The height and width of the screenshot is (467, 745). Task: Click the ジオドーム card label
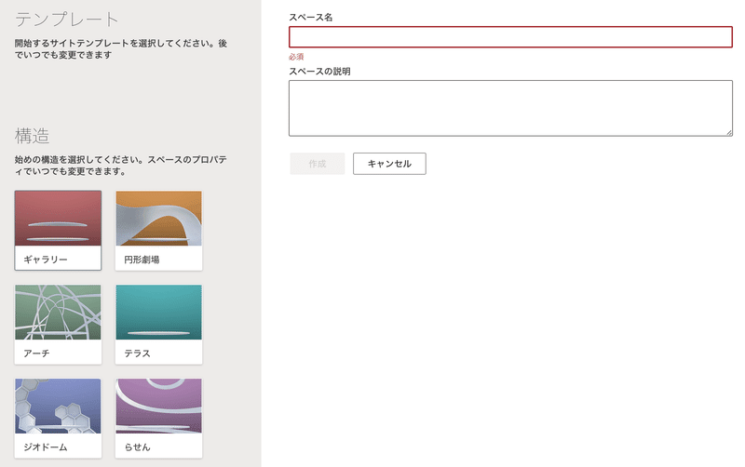click(46, 447)
